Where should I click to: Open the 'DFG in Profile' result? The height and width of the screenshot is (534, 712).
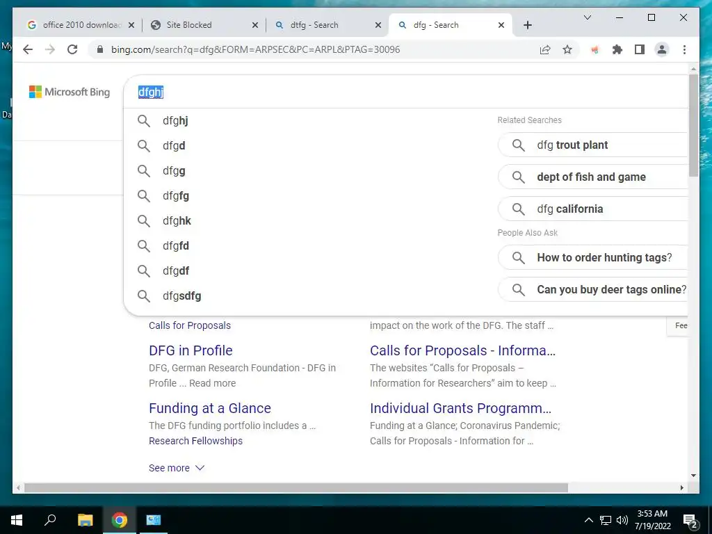[x=191, y=350]
